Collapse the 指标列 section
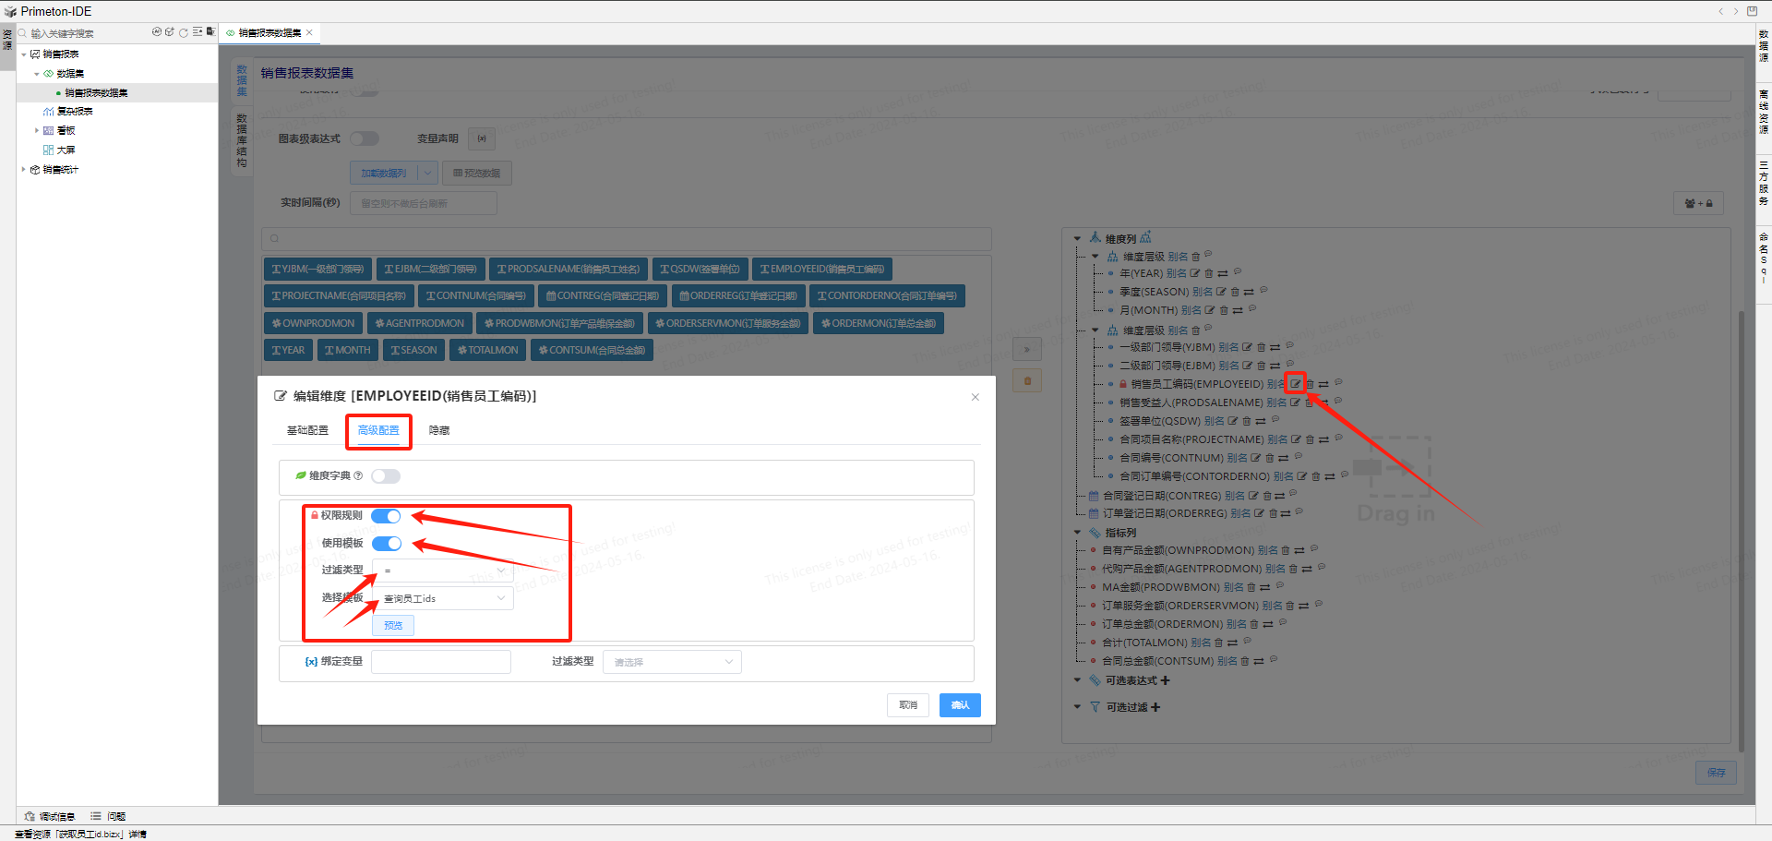Viewport: 1772px width, 841px height. (x=1077, y=533)
